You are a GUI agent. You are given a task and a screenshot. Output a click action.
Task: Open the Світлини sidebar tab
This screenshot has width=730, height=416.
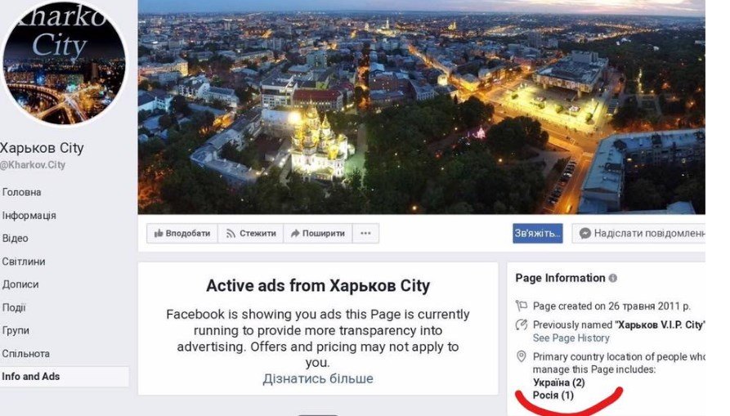[23, 262]
